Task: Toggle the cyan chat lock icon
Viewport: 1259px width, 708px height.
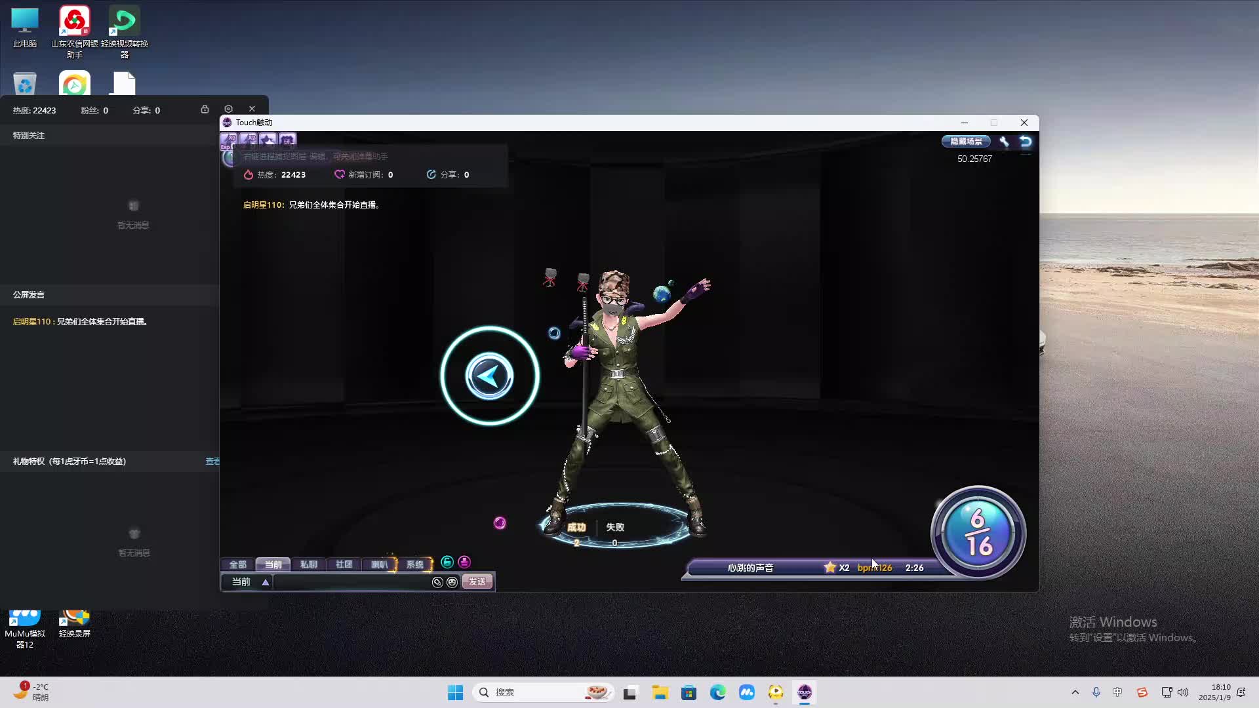Action: [x=447, y=562]
